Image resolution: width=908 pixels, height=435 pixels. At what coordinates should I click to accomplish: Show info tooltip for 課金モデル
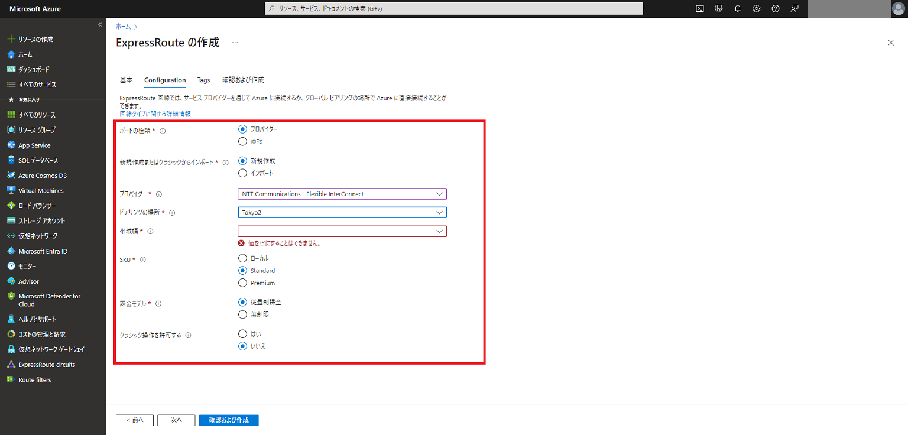click(158, 304)
